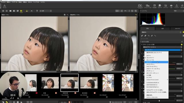Open the filter funnel icon
Screen dimensions: 184x103
point(37,11)
